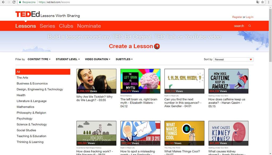Expand the Subtitles filter
This screenshot has width=272, height=155.
(124, 59)
